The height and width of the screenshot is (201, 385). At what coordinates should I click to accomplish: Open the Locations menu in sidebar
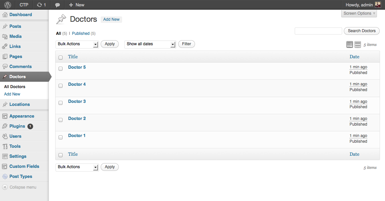tap(19, 105)
